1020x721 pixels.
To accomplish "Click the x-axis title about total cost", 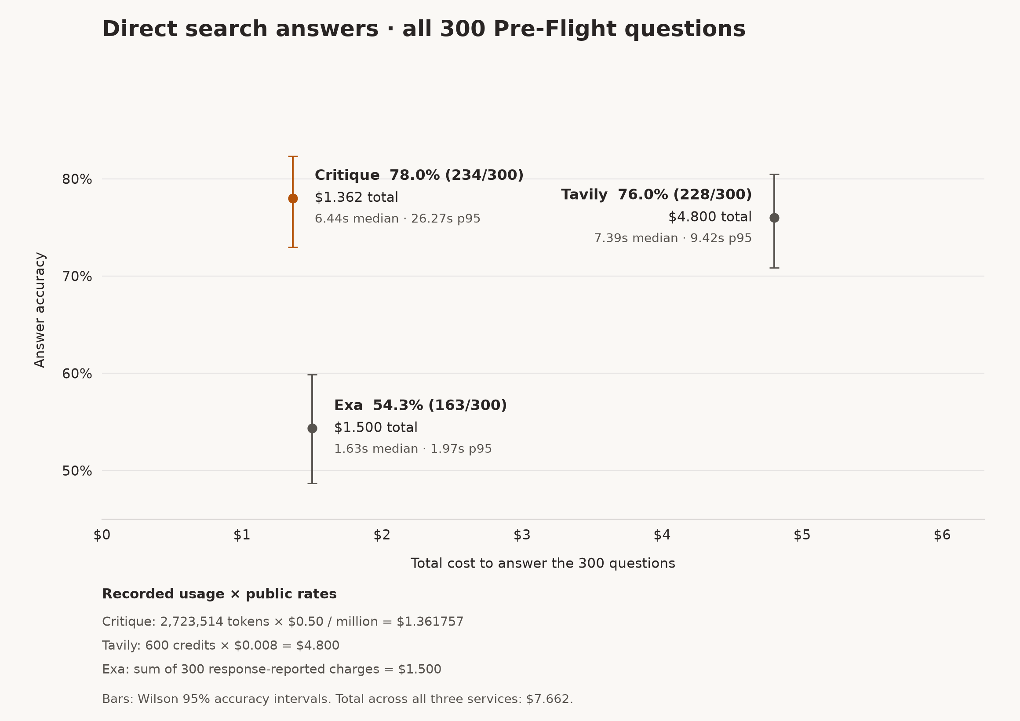I will click(543, 563).
